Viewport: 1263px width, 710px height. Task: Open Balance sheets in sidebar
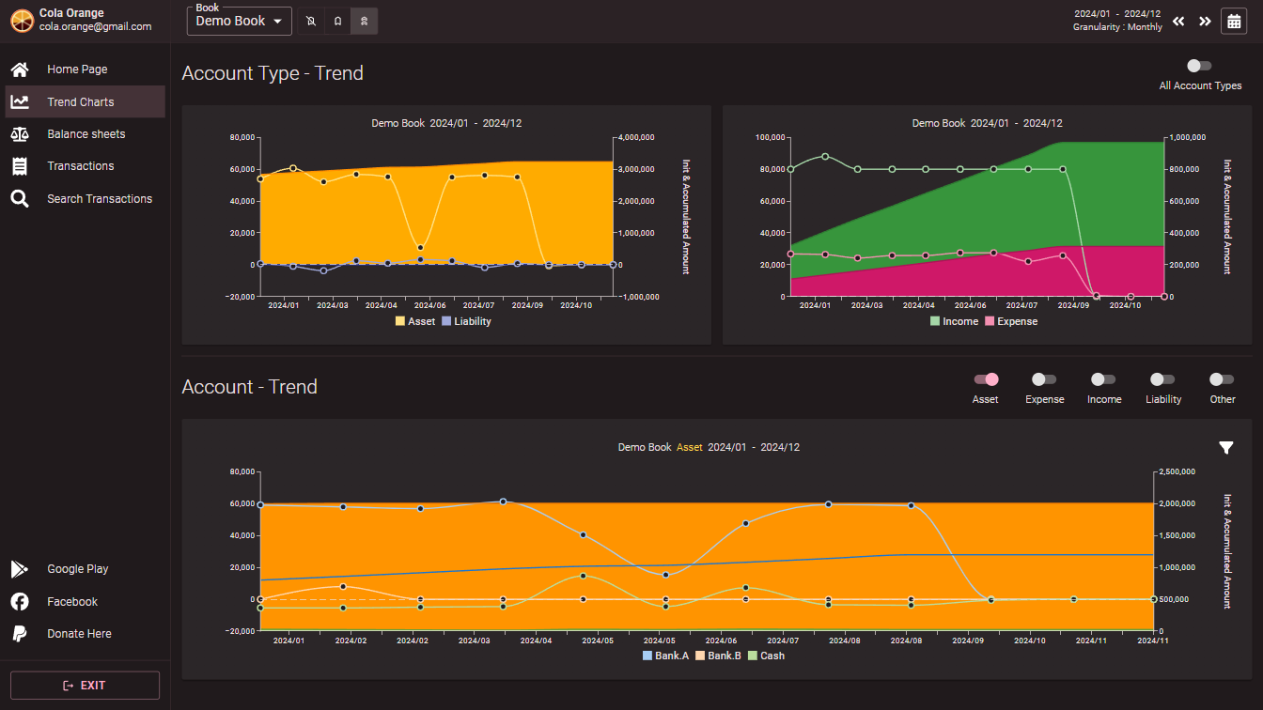click(86, 134)
